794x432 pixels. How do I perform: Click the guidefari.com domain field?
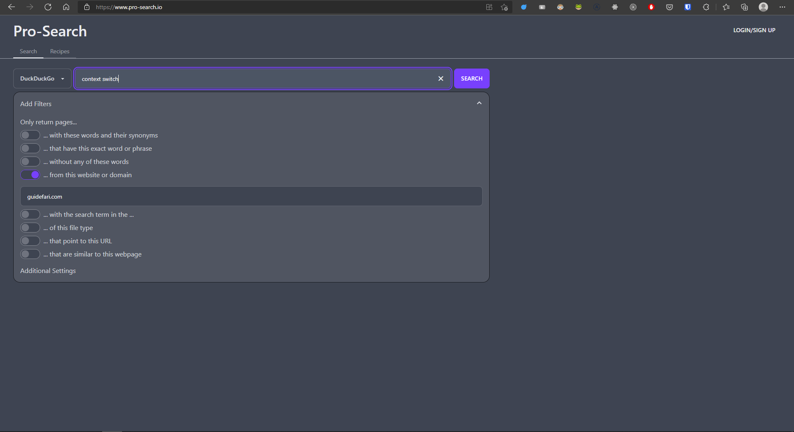251,196
